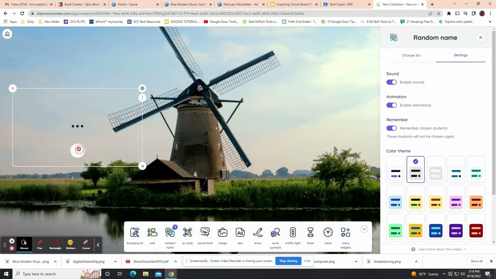
Task: Open more widgets
Action: pyautogui.click(x=346, y=238)
